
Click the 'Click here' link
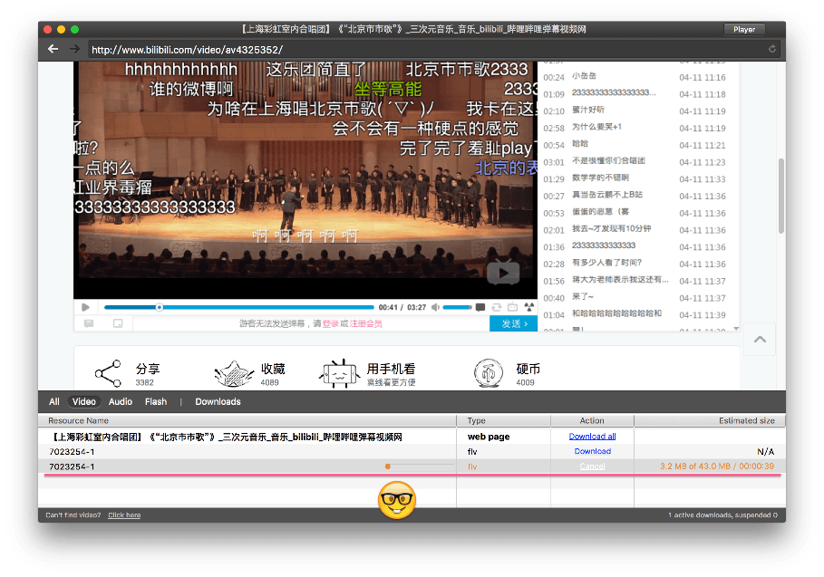coord(124,515)
